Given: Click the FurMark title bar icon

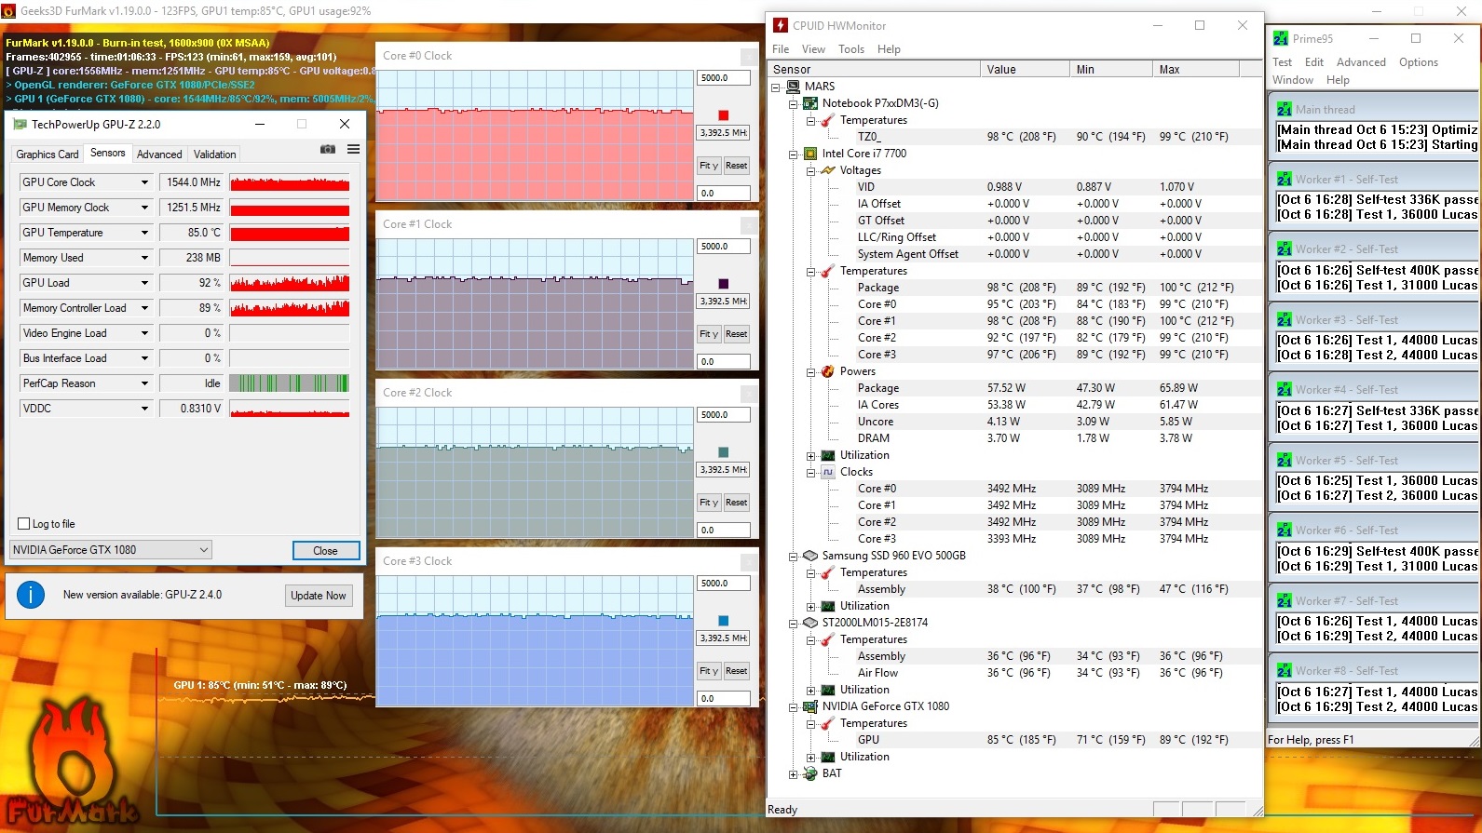Looking at the screenshot, I should [9, 11].
